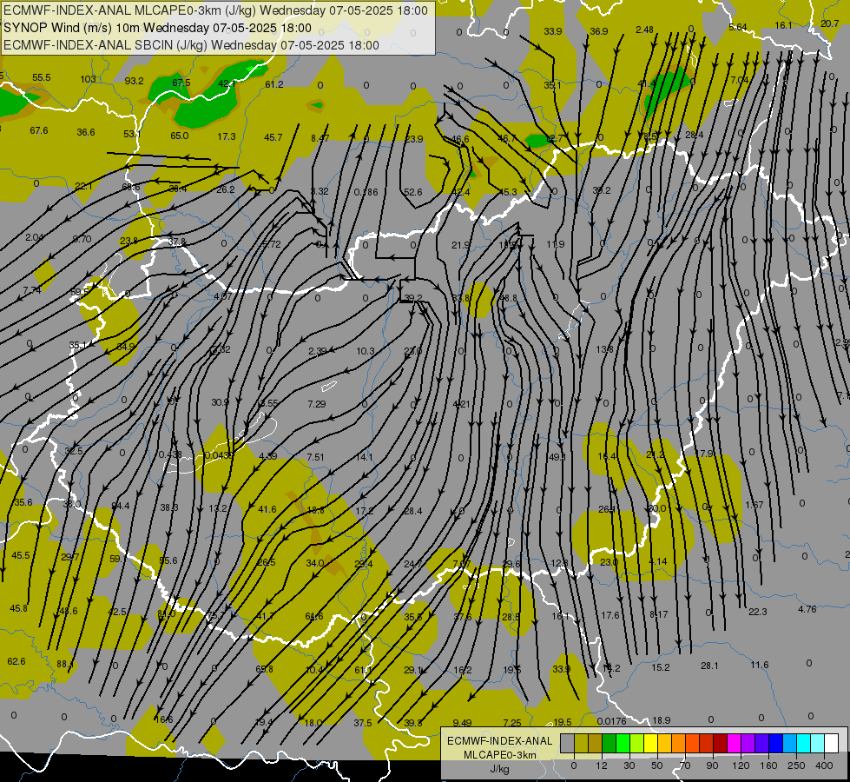Click the map value 64.6
This screenshot has width=850, height=782.
point(314,616)
